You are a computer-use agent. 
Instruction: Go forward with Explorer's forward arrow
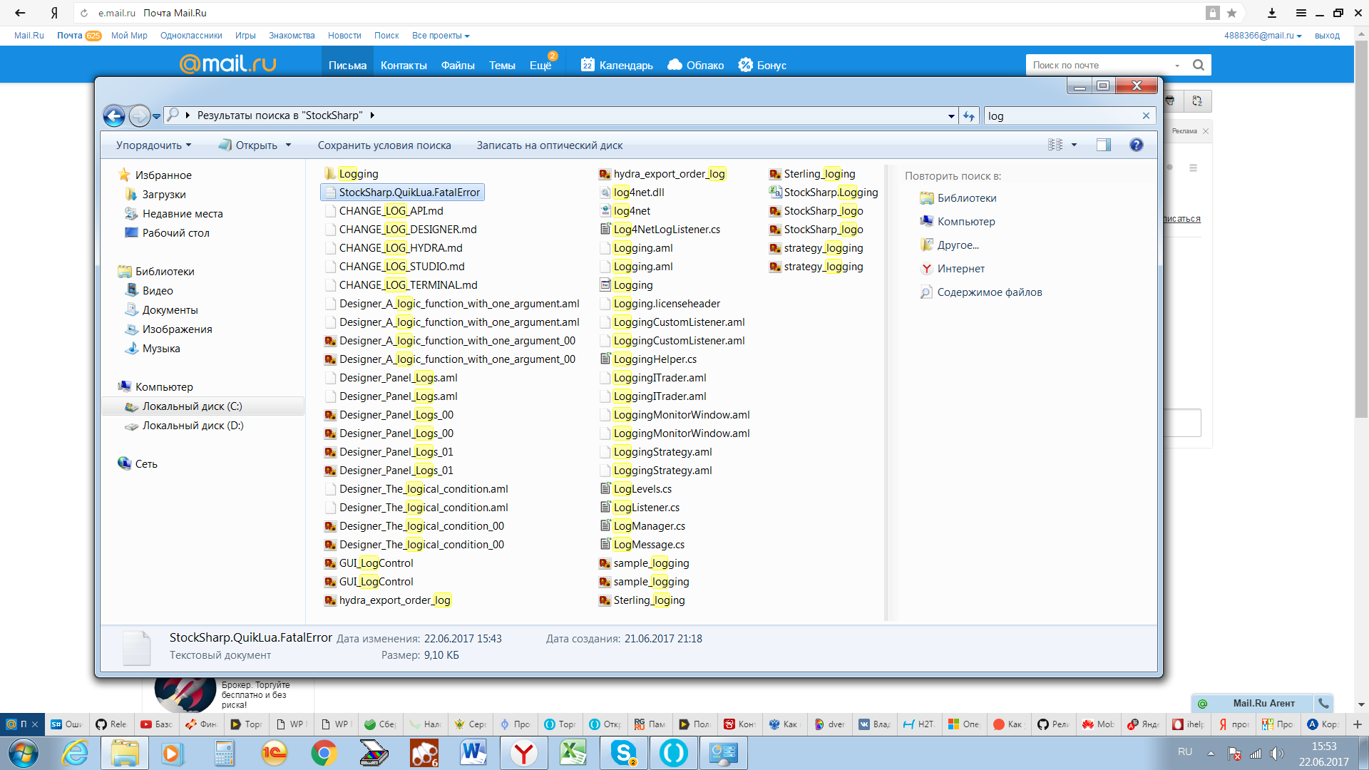tap(140, 115)
